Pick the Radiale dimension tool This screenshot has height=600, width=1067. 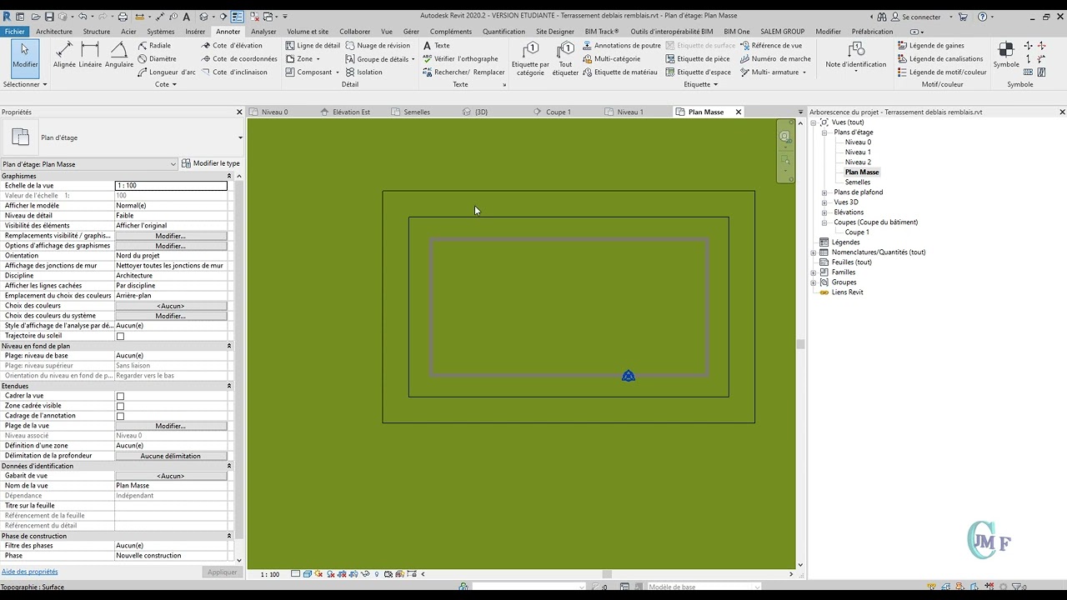pos(155,46)
